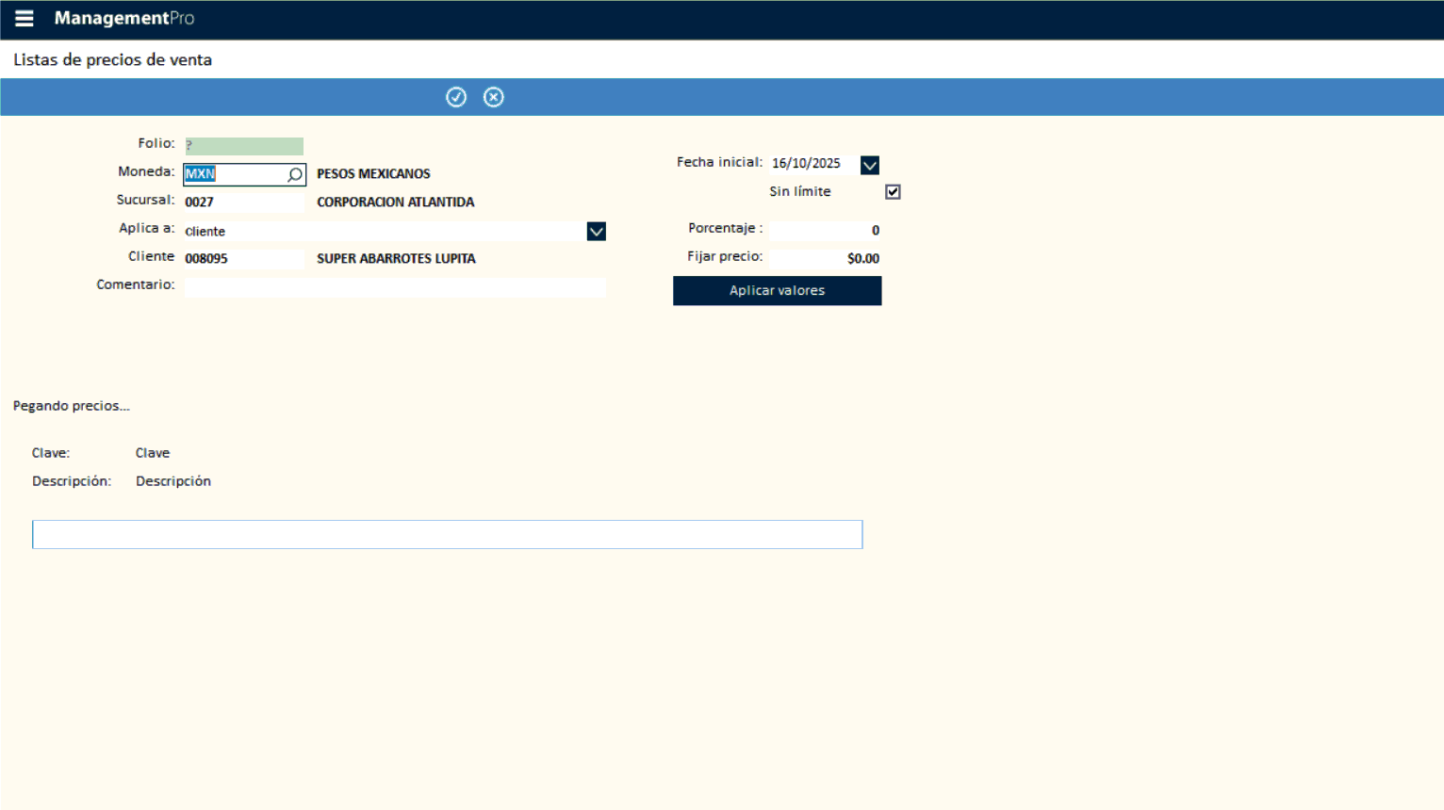The width and height of the screenshot is (1444, 810).
Task: Click the Listas de precios de venta heading
Action: (112, 59)
